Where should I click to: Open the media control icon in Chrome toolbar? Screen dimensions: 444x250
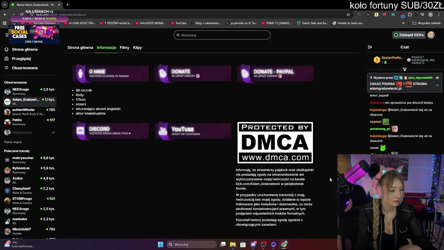[x=422, y=15]
